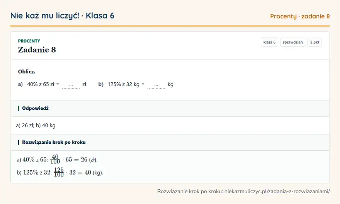340x204 pixels.
Task: Click the '2 pkt' tag
Action: 314,42
